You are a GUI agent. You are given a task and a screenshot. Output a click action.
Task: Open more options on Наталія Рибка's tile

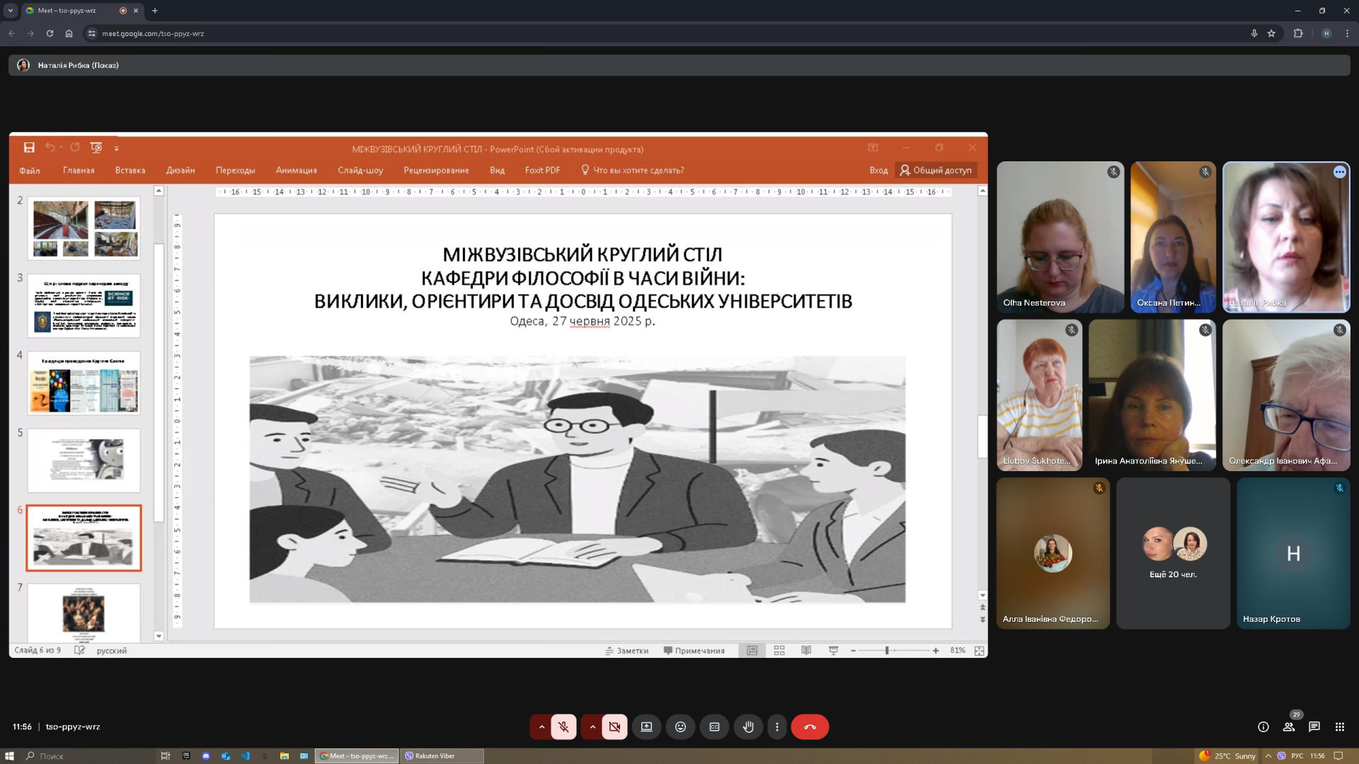[1339, 172]
